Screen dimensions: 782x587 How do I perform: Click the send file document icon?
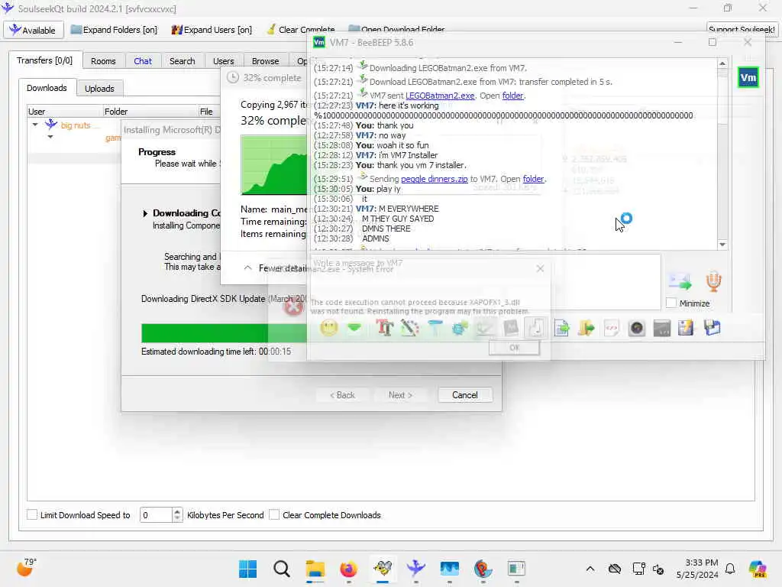[561, 328]
